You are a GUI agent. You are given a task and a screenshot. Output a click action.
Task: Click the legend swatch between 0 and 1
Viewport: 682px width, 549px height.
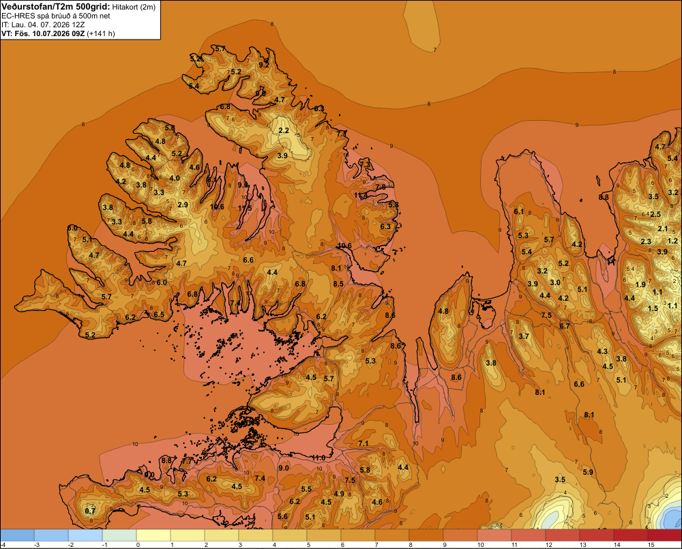pyautogui.click(x=153, y=535)
